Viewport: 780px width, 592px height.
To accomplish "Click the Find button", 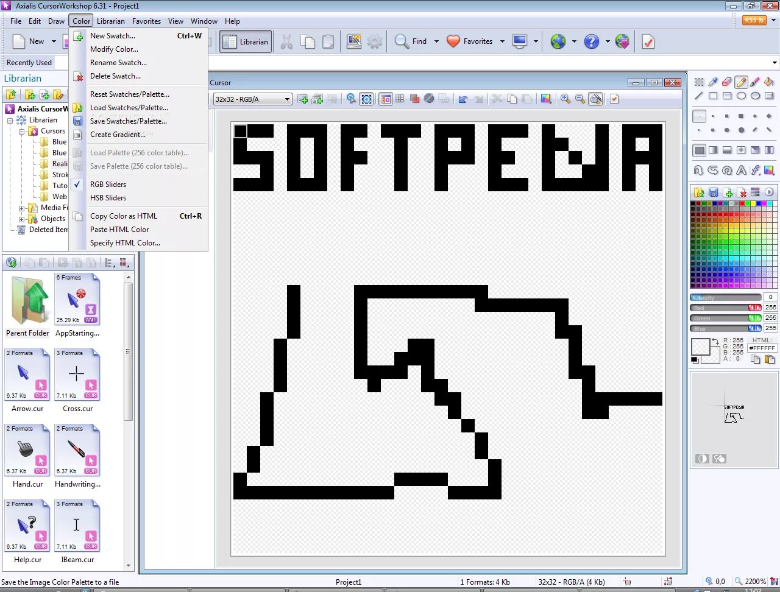I will click(411, 41).
